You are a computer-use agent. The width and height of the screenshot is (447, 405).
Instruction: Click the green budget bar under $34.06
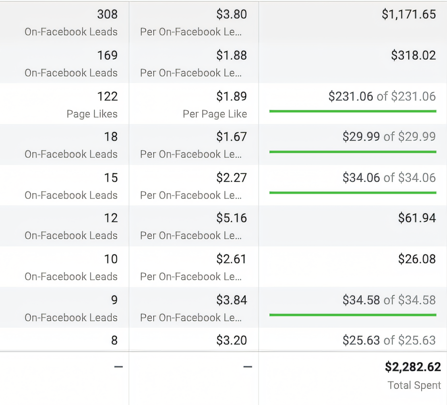[x=352, y=193]
